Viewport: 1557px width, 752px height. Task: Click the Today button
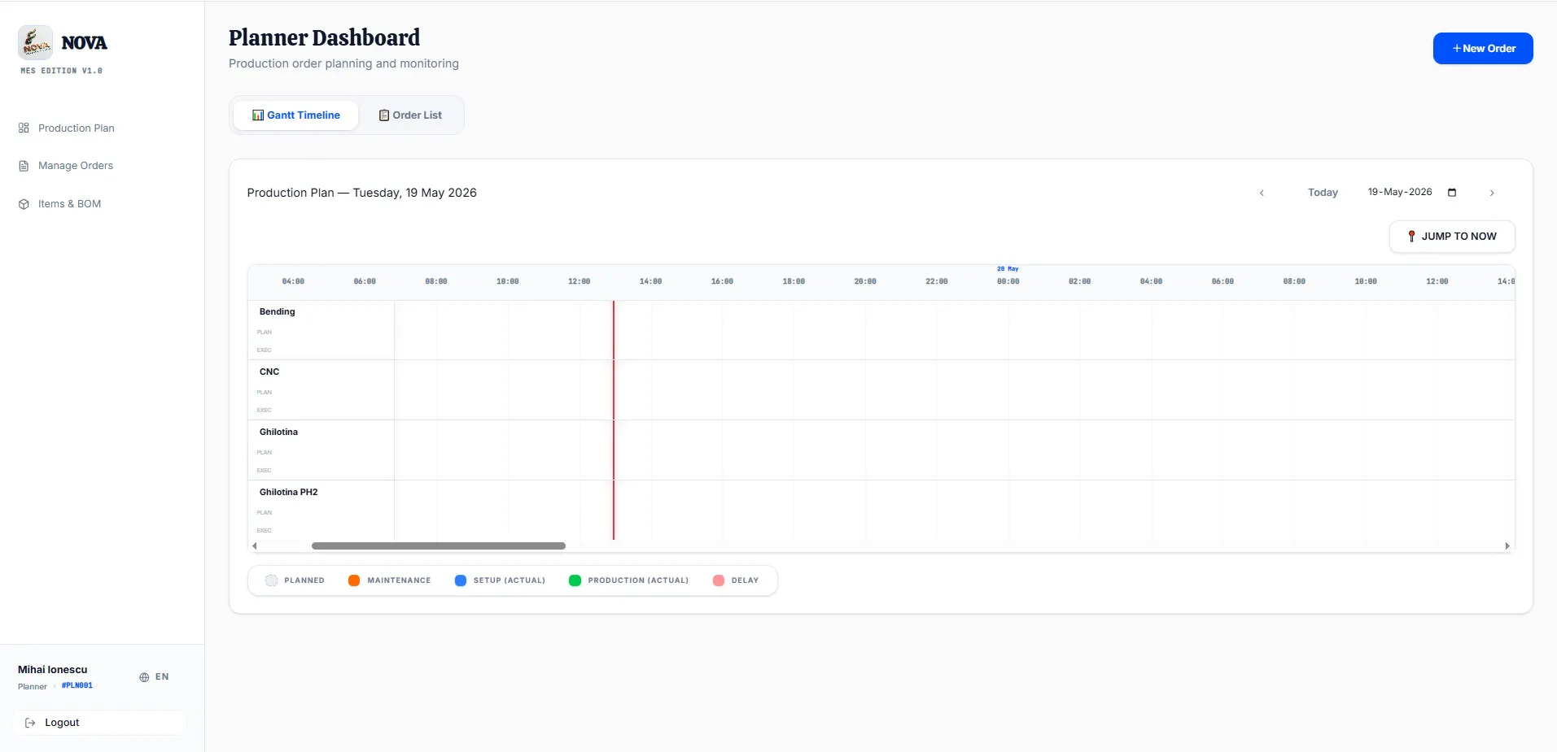[1323, 193]
